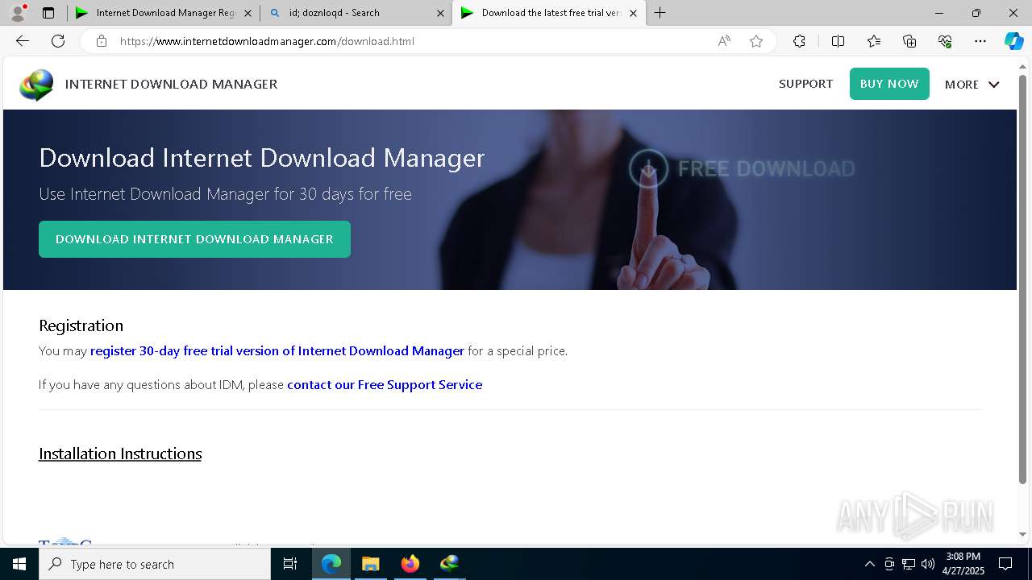The image size is (1032, 580).
Task: Open contact our Free Support Service link
Action: [x=385, y=385]
